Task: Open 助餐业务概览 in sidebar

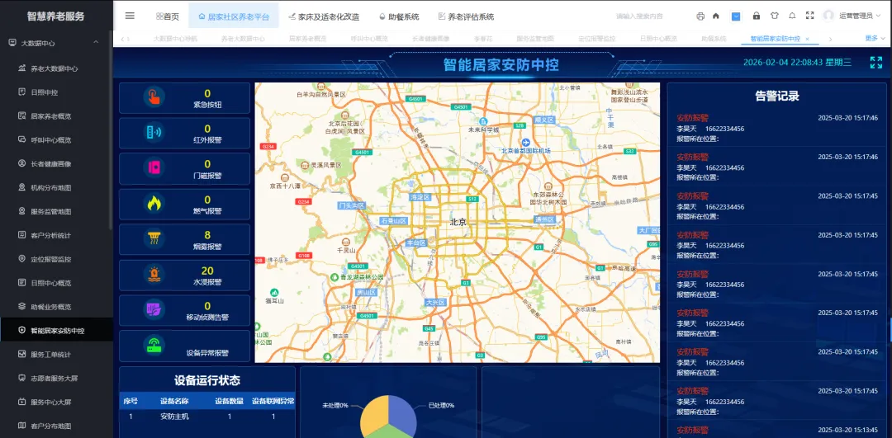Action: pyautogui.click(x=57, y=307)
